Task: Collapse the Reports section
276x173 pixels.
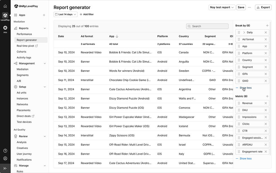Action: 45,28
